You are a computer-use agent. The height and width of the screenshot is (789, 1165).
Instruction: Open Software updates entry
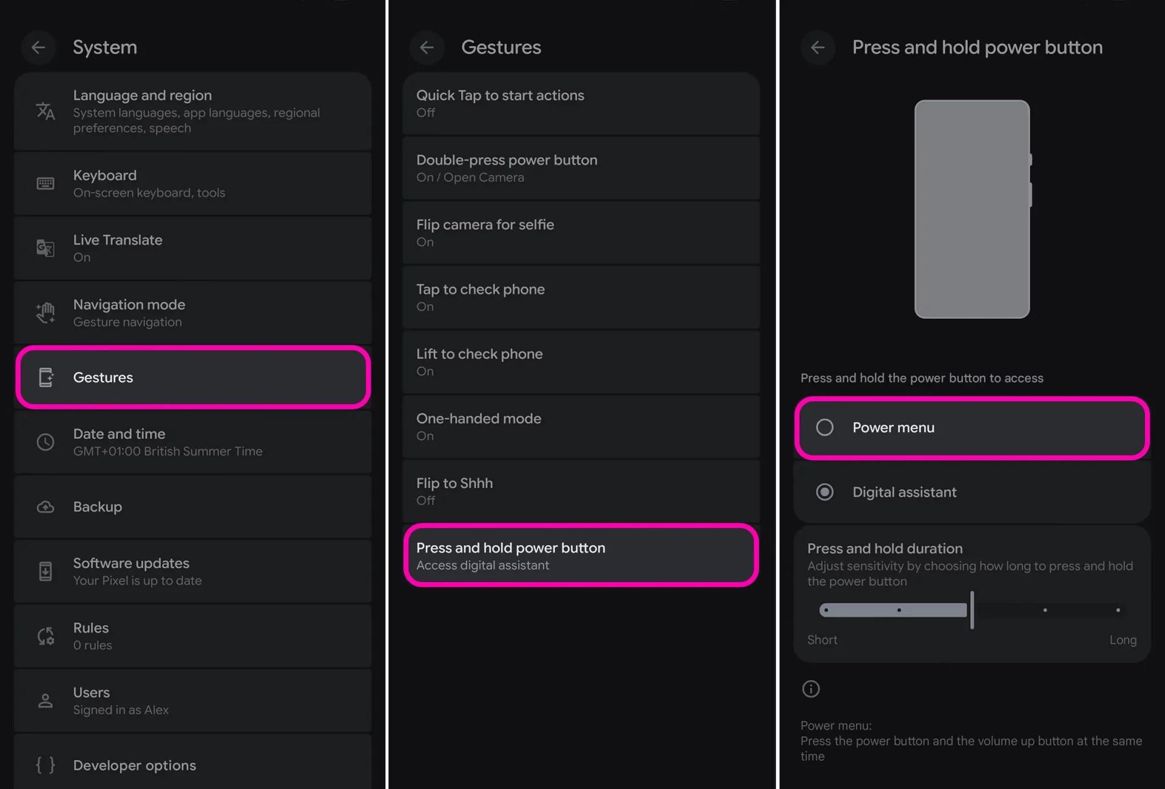click(x=193, y=571)
